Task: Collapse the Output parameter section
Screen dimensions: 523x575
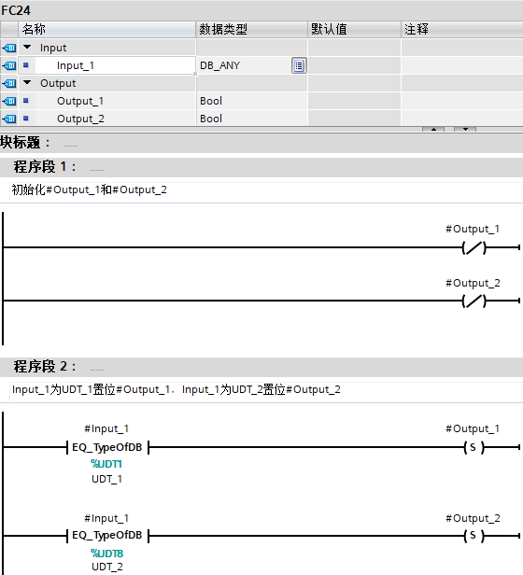Action: [27, 82]
